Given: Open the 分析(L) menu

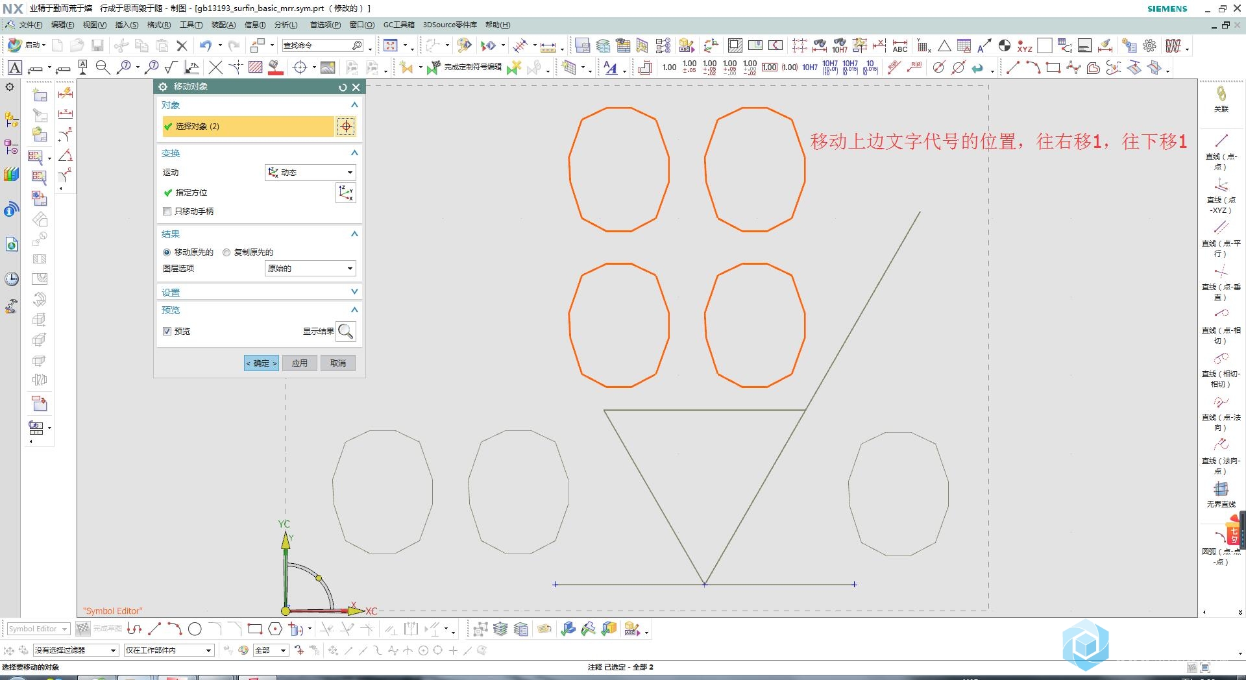Looking at the screenshot, I should click(286, 25).
